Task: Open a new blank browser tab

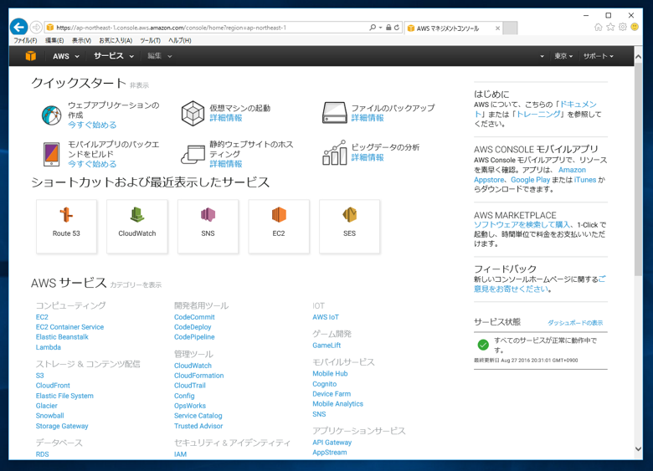Action: 510,28
